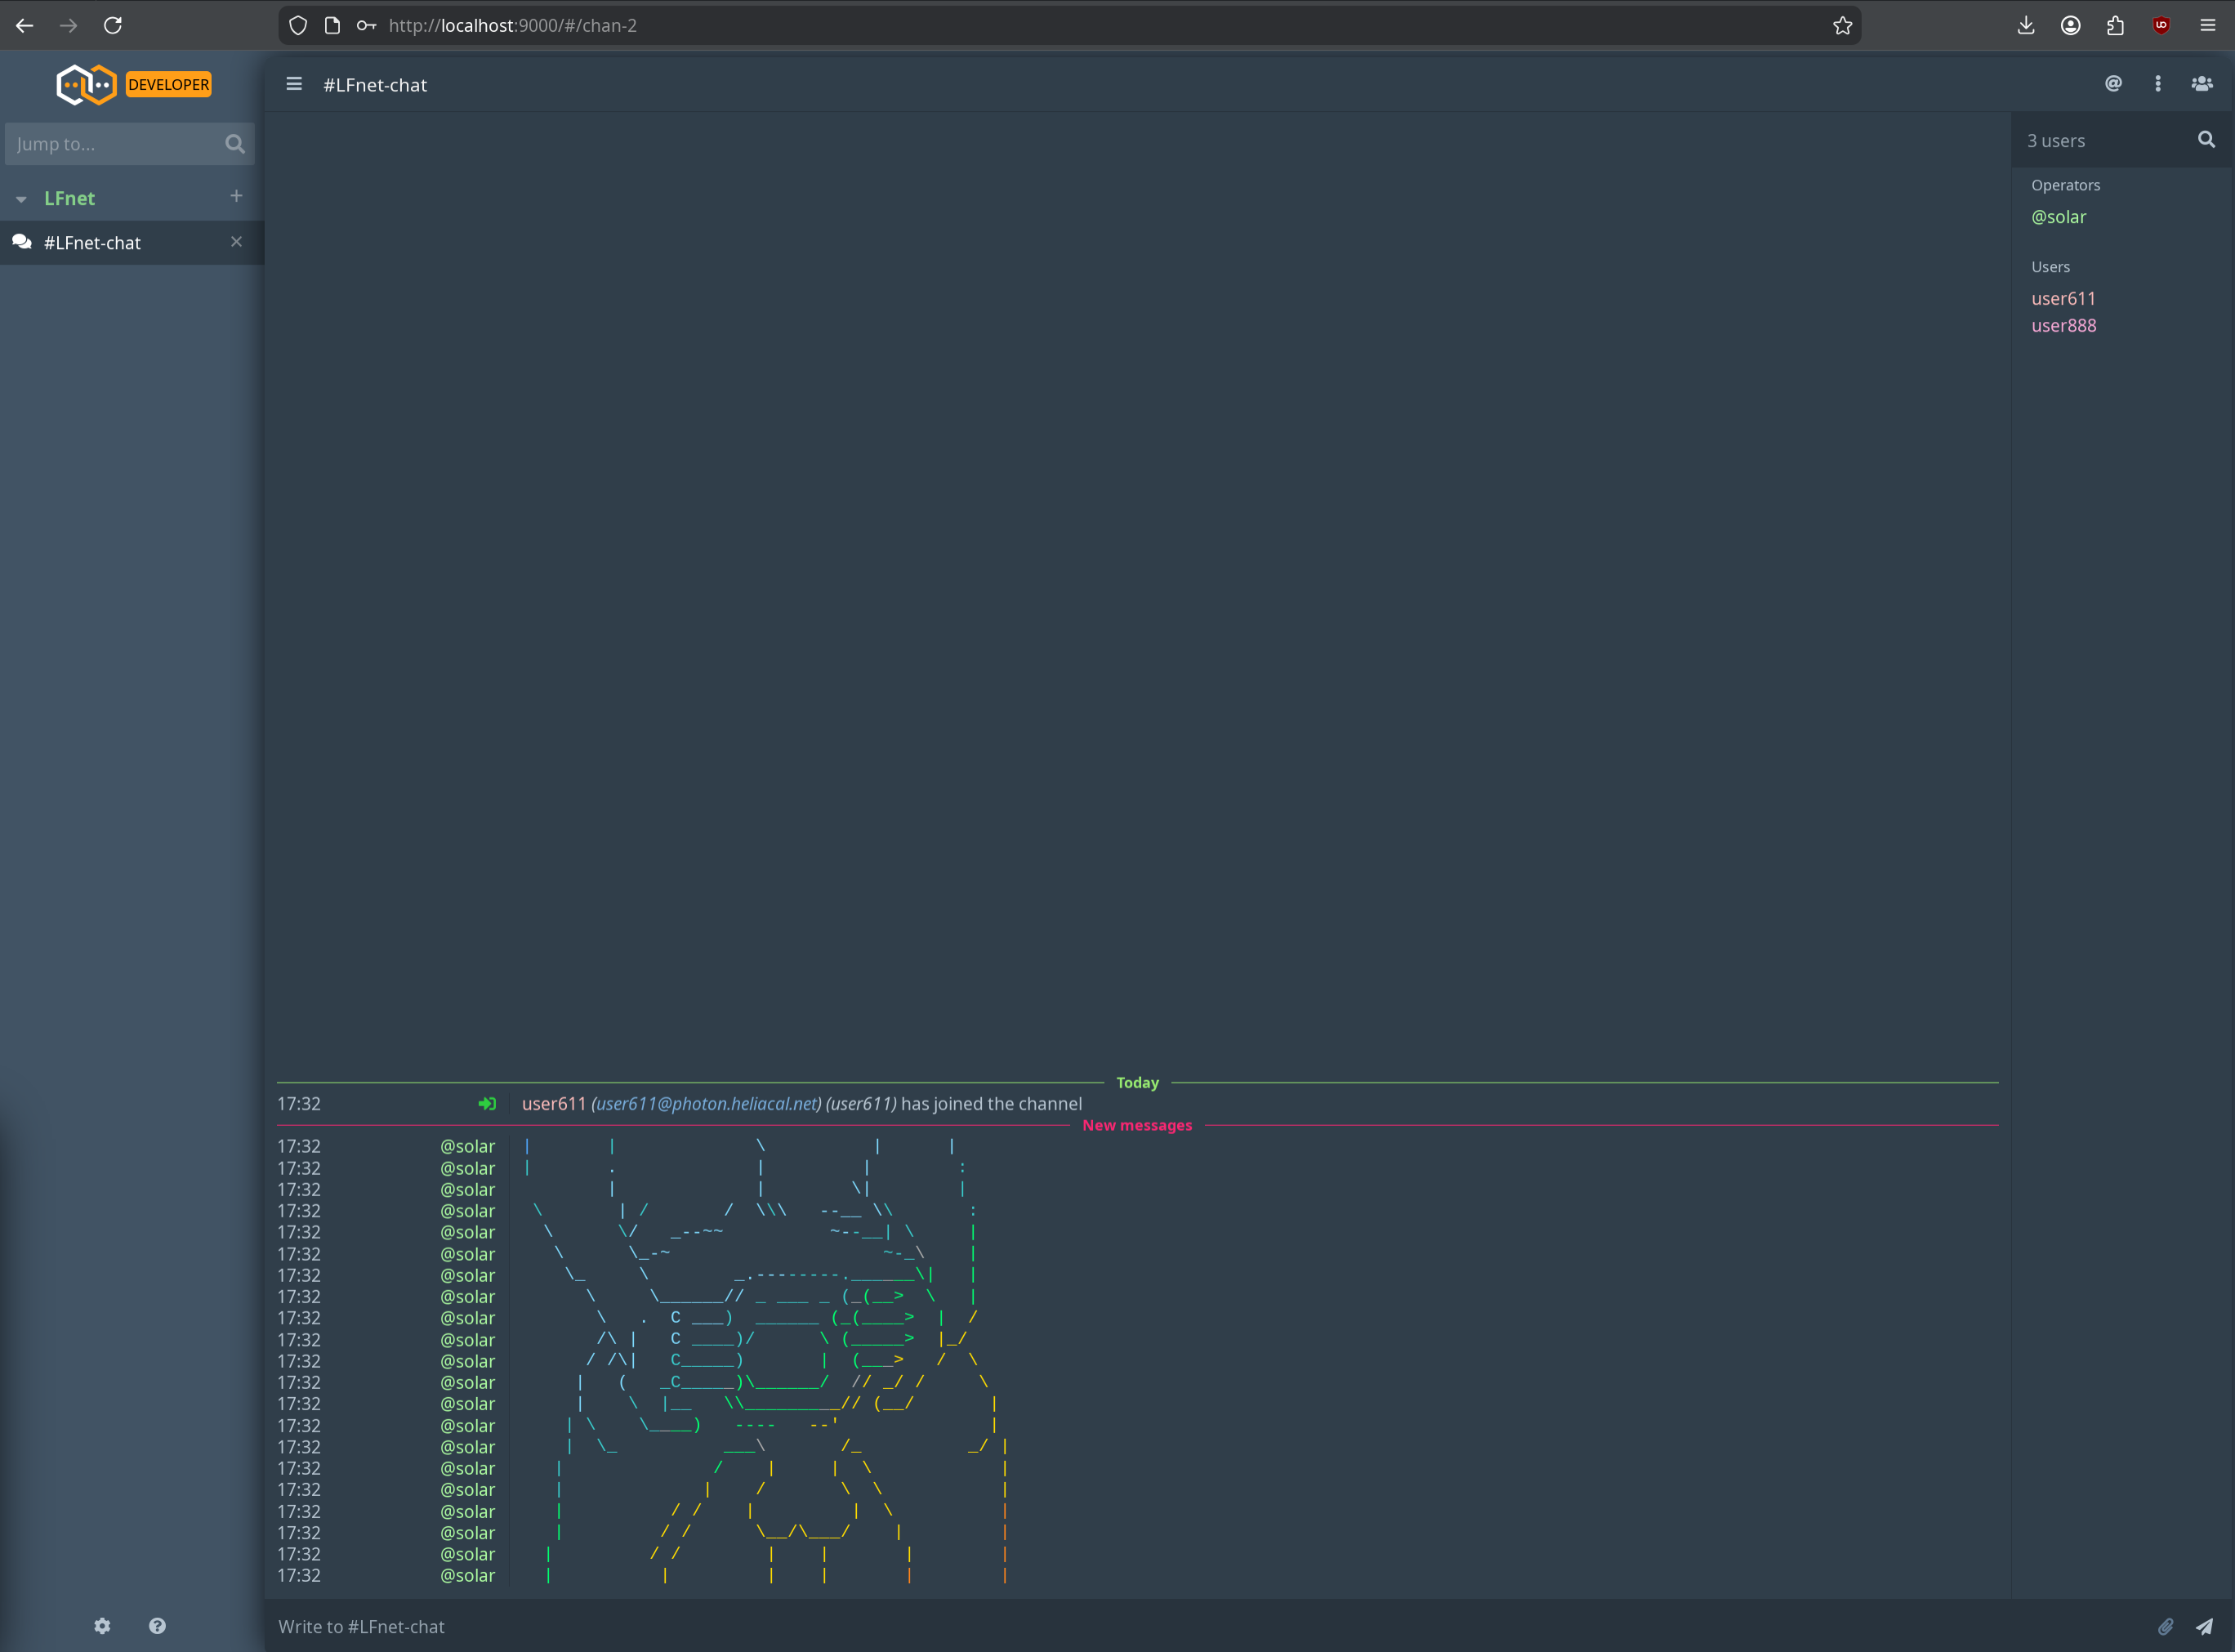This screenshot has height=1652, width=2235.
Task: Toggle the user list panel
Action: (x=2202, y=84)
